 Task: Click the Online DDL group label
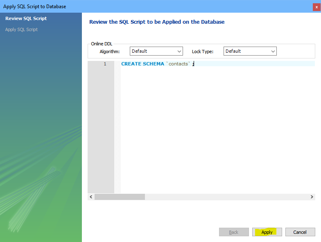click(x=102, y=44)
